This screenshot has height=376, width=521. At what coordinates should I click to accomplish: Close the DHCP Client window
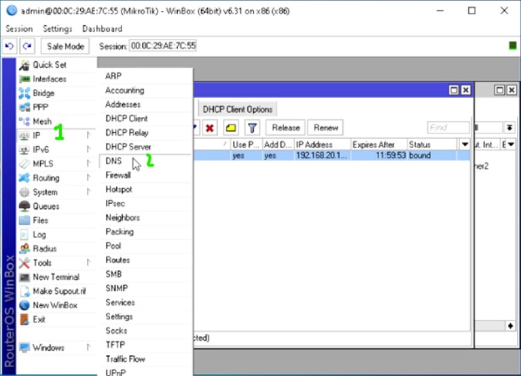pos(466,90)
